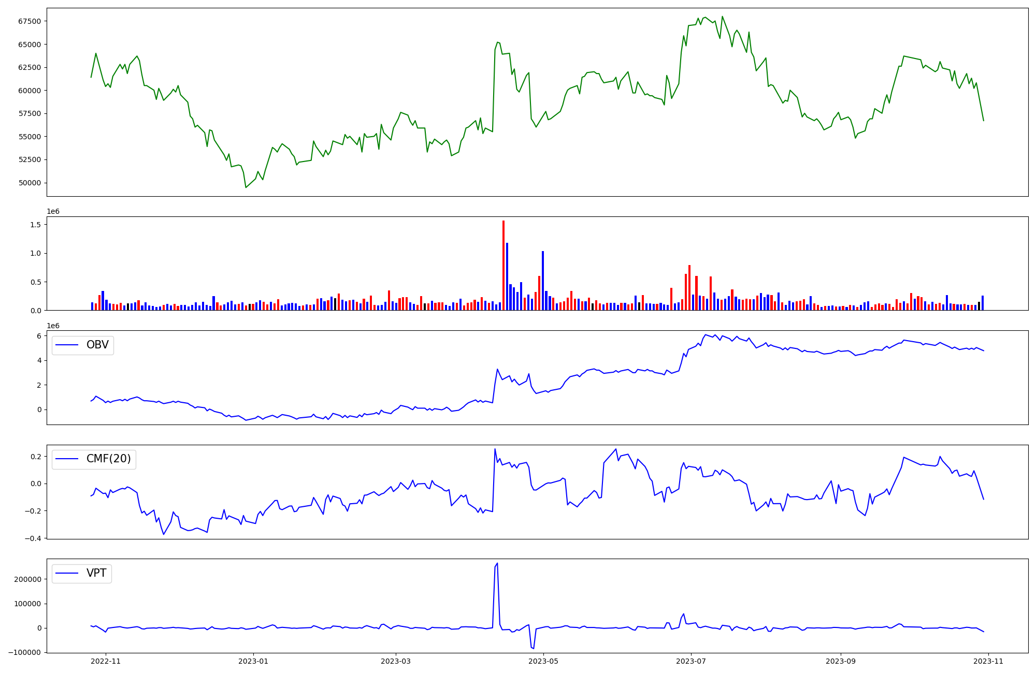Click the VPT legend label
The height and width of the screenshot is (673, 1036).
coord(96,573)
